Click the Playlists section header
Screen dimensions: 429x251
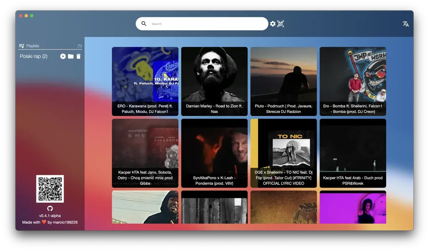[33, 46]
